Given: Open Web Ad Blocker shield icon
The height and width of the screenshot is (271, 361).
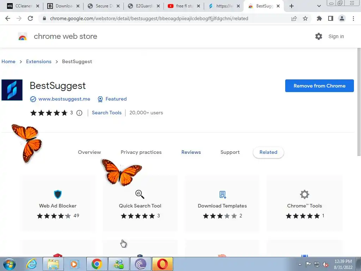Looking at the screenshot, I should coord(58,194).
